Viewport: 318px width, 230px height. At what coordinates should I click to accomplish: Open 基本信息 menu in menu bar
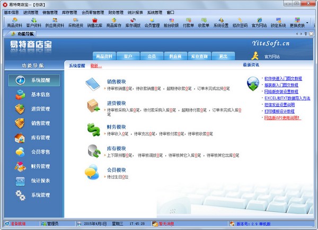click(x=11, y=13)
